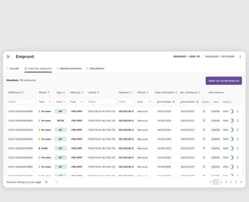Click the progress ring in the Soldé row

click(232, 148)
